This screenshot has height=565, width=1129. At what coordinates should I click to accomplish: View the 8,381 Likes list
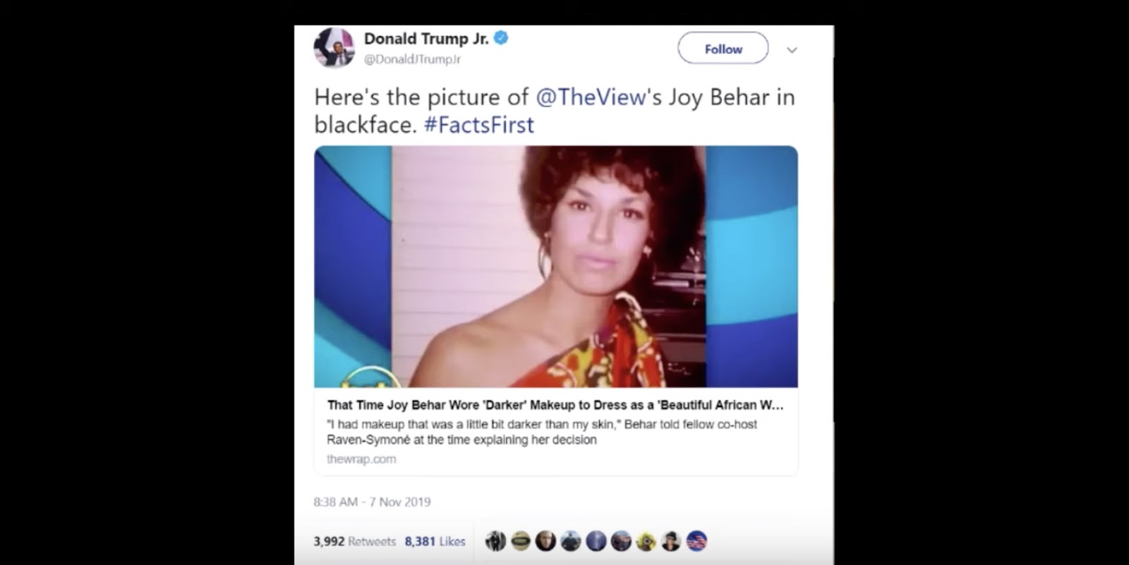[435, 542]
